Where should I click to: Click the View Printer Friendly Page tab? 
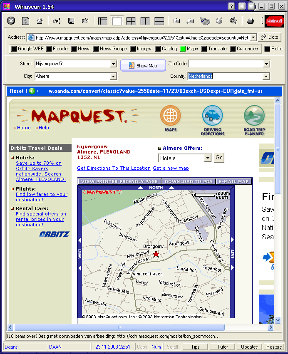(x=119, y=181)
